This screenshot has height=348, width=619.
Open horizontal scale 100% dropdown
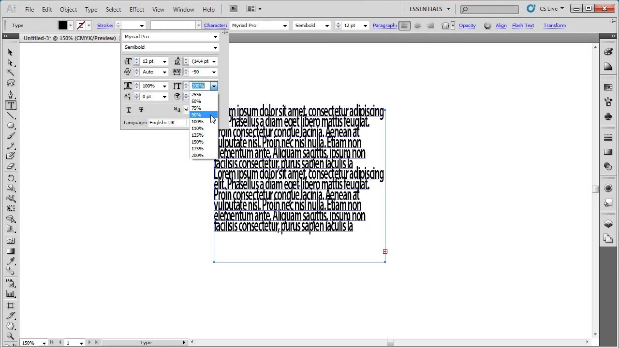coord(164,86)
